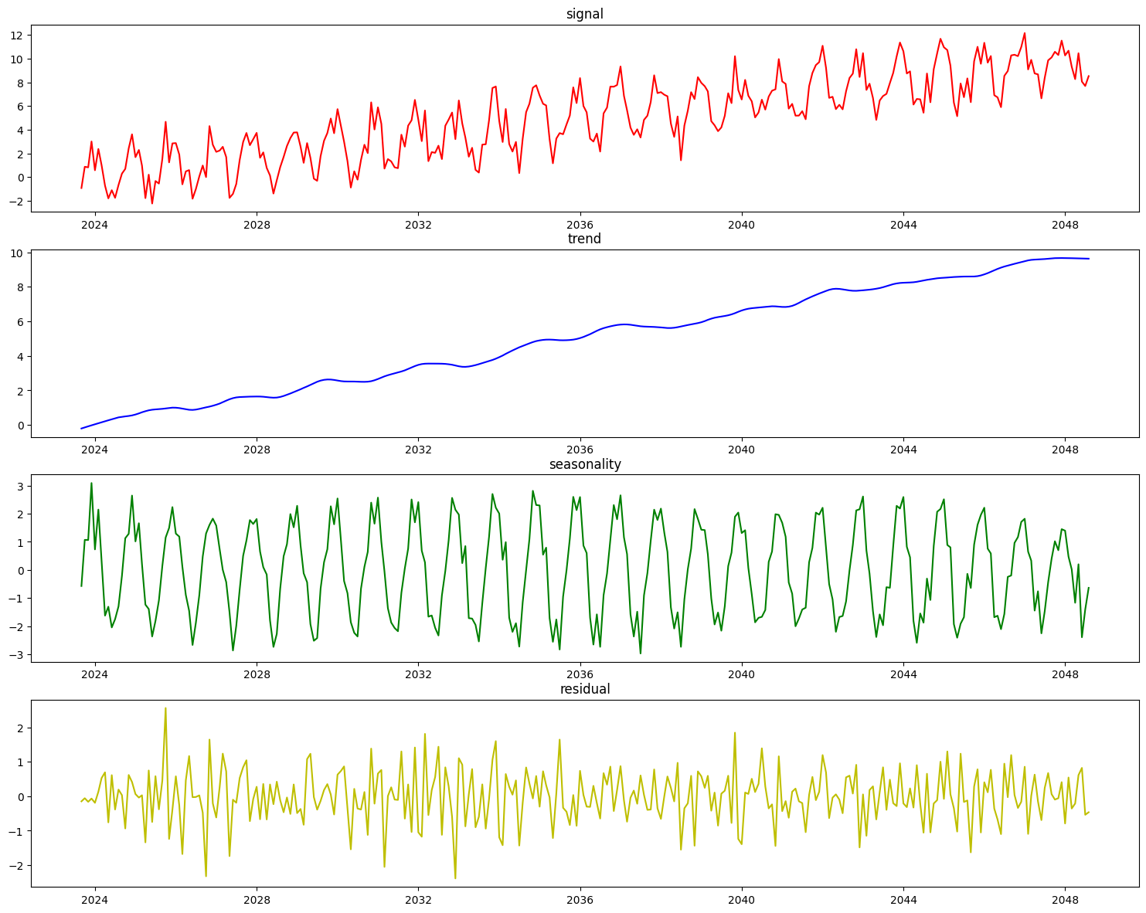
Task: Select the 2028 x-tick under residual plot
Action: click(x=257, y=899)
